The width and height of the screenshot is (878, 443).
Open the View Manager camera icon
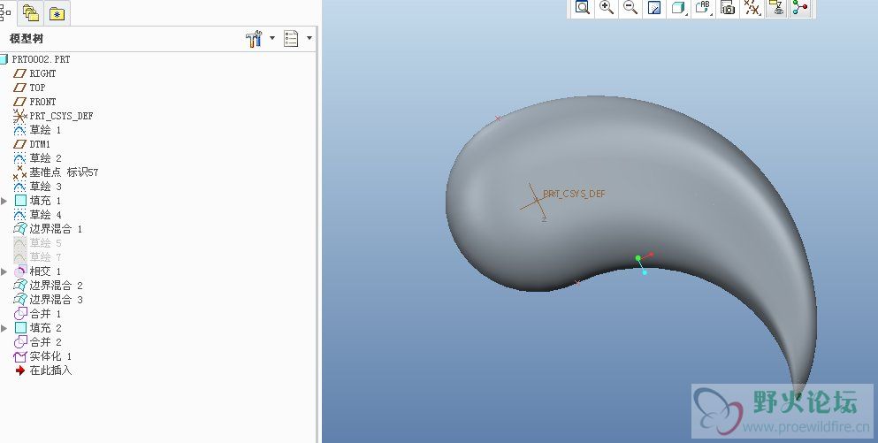coord(728,8)
